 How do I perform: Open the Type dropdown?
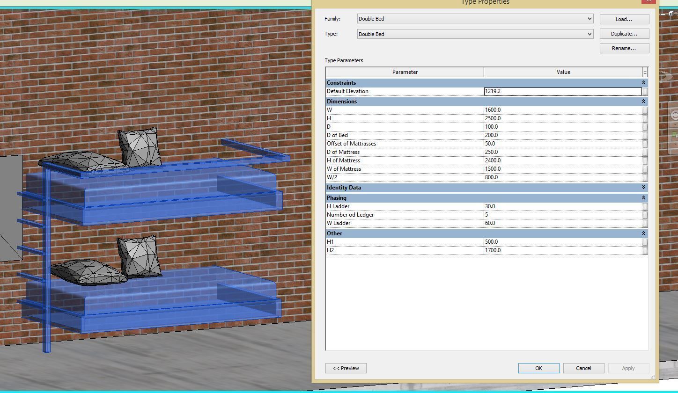pos(590,34)
